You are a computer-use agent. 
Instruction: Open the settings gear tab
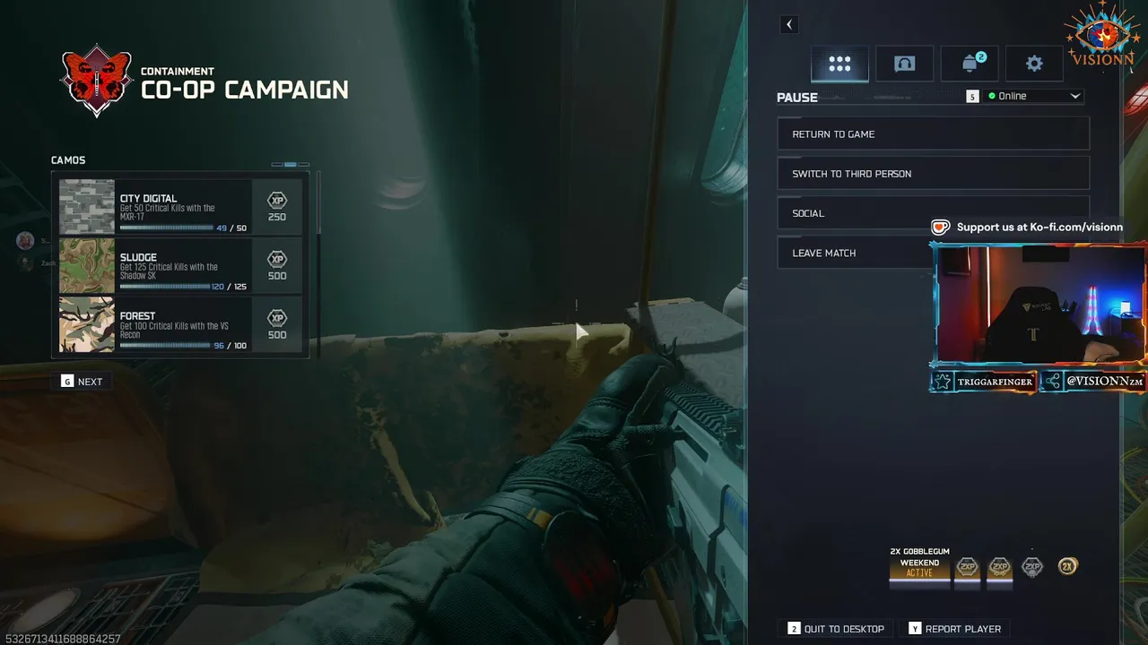(1034, 64)
